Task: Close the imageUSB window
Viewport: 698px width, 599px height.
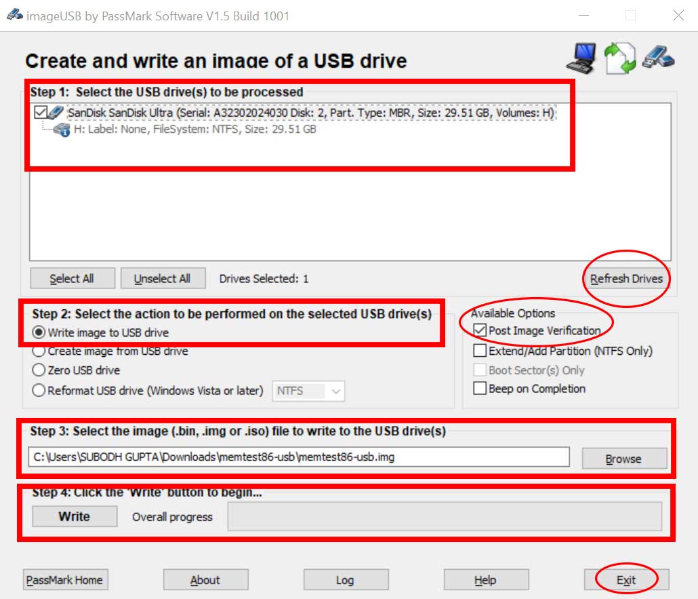Action: click(678, 16)
